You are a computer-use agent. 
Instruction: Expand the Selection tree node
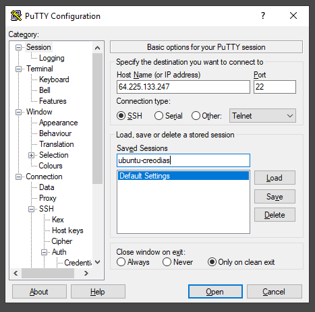pos(31,155)
